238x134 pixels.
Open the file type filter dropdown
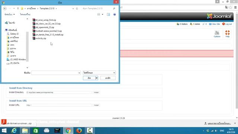(x=99, y=73)
